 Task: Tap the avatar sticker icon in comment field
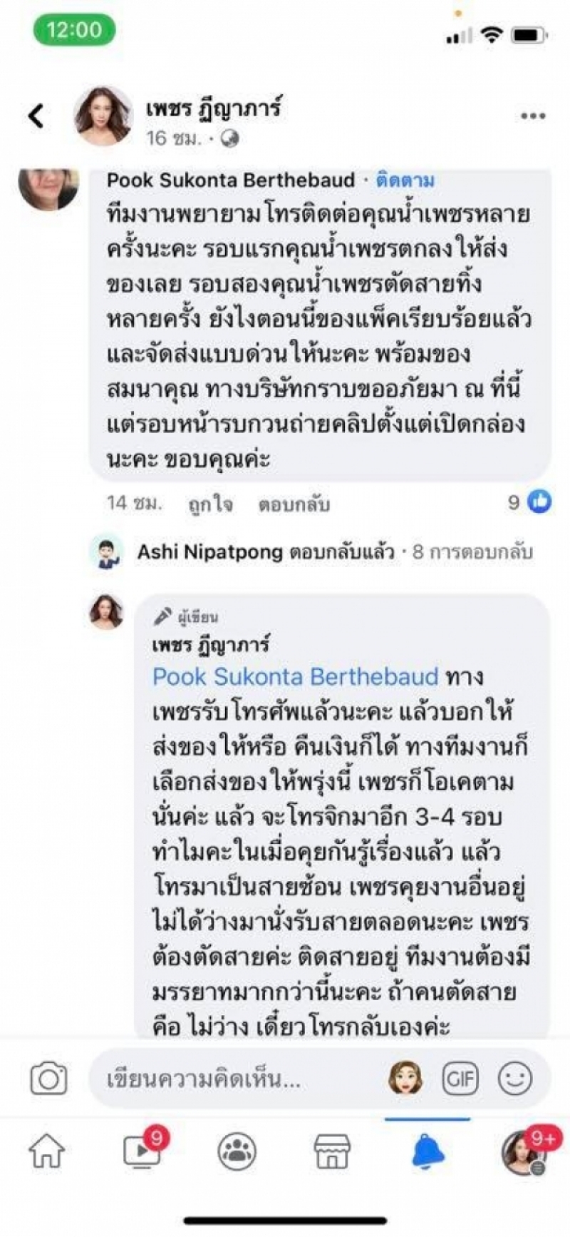[x=405, y=1078]
